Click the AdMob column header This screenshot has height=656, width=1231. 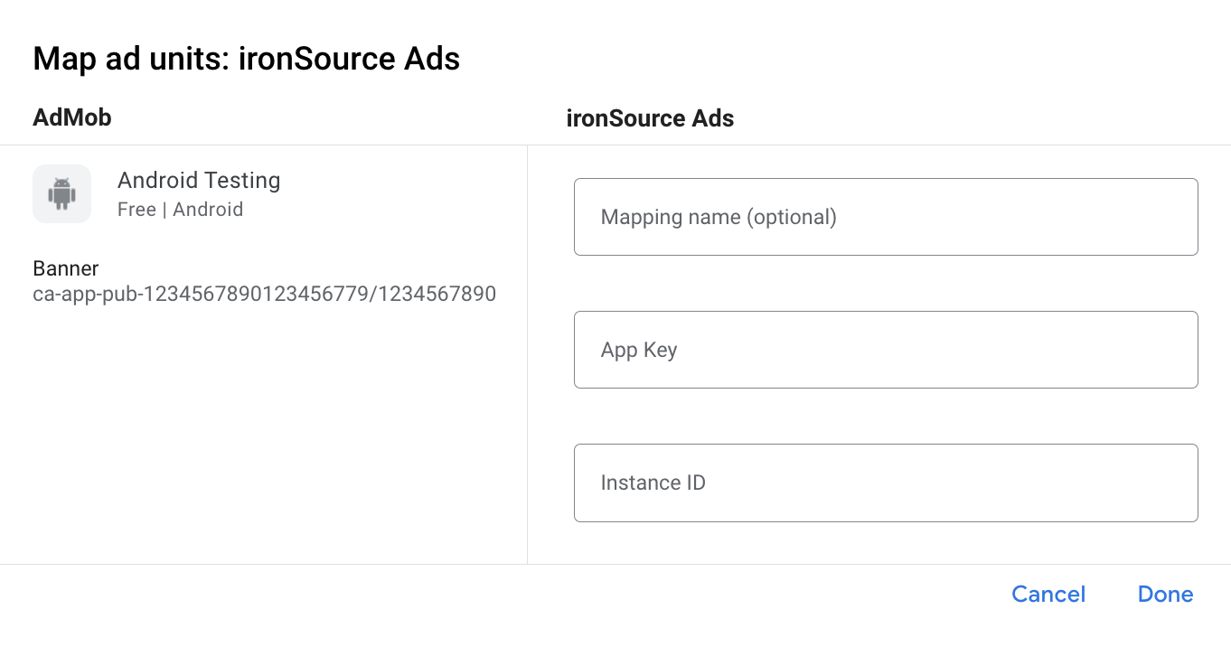[72, 117]
